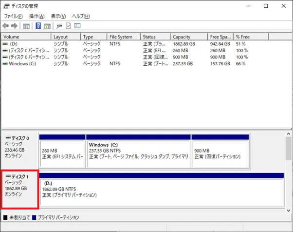Close the Disk Management window
The height and width of the screenshot is (232, 293).
click(283, 6)
